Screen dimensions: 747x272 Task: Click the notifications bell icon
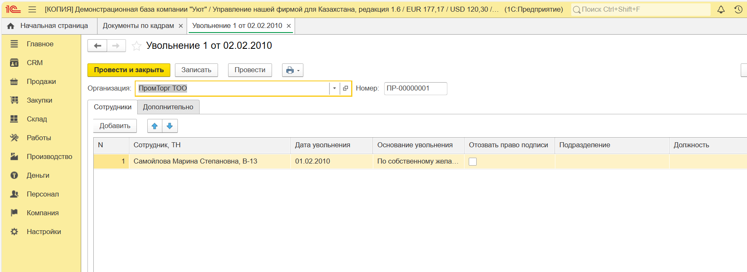click(x=721, y=9)
